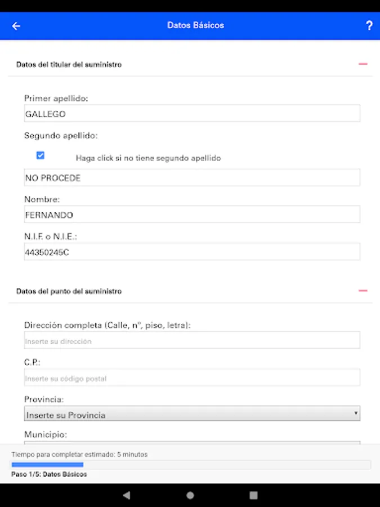Viewport: 380px width, 507px height.
Task: Tap the Android home circle button
Action: pyautogui.click(x=190, y=495)
